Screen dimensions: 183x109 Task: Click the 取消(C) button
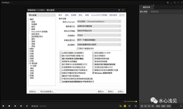[111, 92]
